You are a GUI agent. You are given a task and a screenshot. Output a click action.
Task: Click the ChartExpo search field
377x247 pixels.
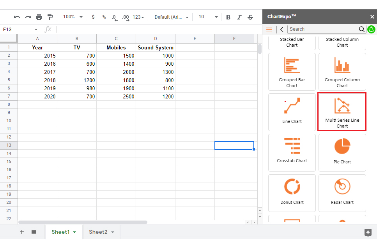323,29
